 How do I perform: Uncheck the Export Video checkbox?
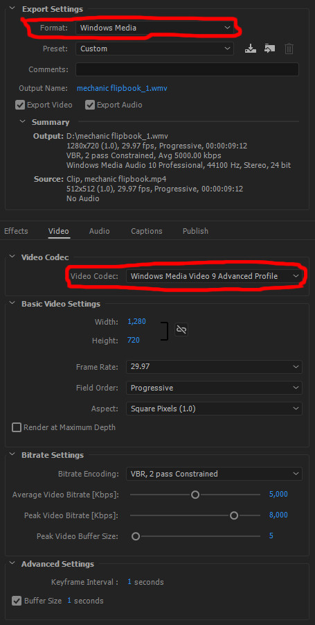20,105
